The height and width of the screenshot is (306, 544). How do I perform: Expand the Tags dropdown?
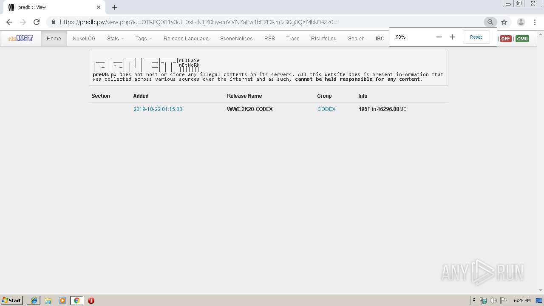[x=144, y=38]
